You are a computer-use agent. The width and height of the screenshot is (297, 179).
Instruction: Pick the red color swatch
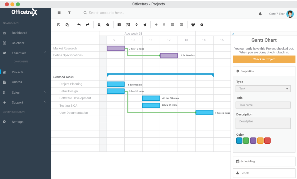[x=267, y=141]
